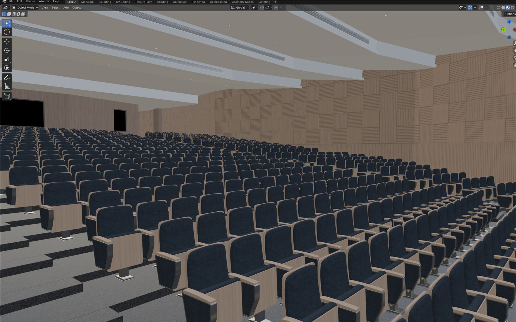Select the Annotate tool
The height and width of the screenshot is (322, 516).
7,78
